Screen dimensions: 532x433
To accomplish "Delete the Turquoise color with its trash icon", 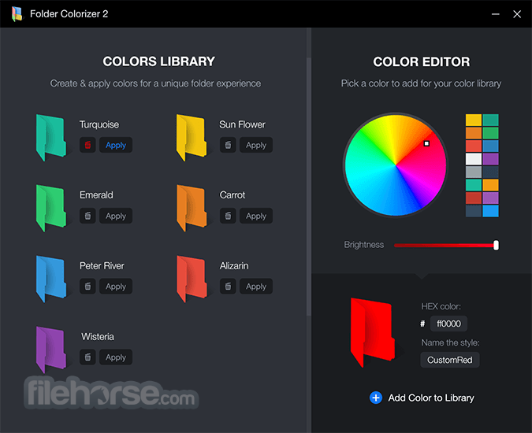I will pyautogui.click(x=87, y=145).
